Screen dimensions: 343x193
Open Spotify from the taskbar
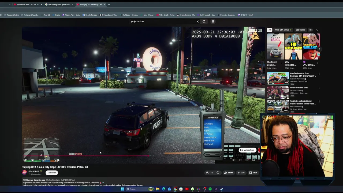click(x=210, y=189)
